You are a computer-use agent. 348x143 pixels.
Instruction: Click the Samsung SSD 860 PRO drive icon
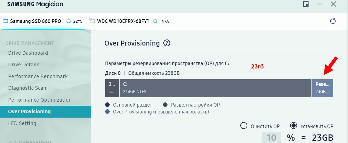5,21
